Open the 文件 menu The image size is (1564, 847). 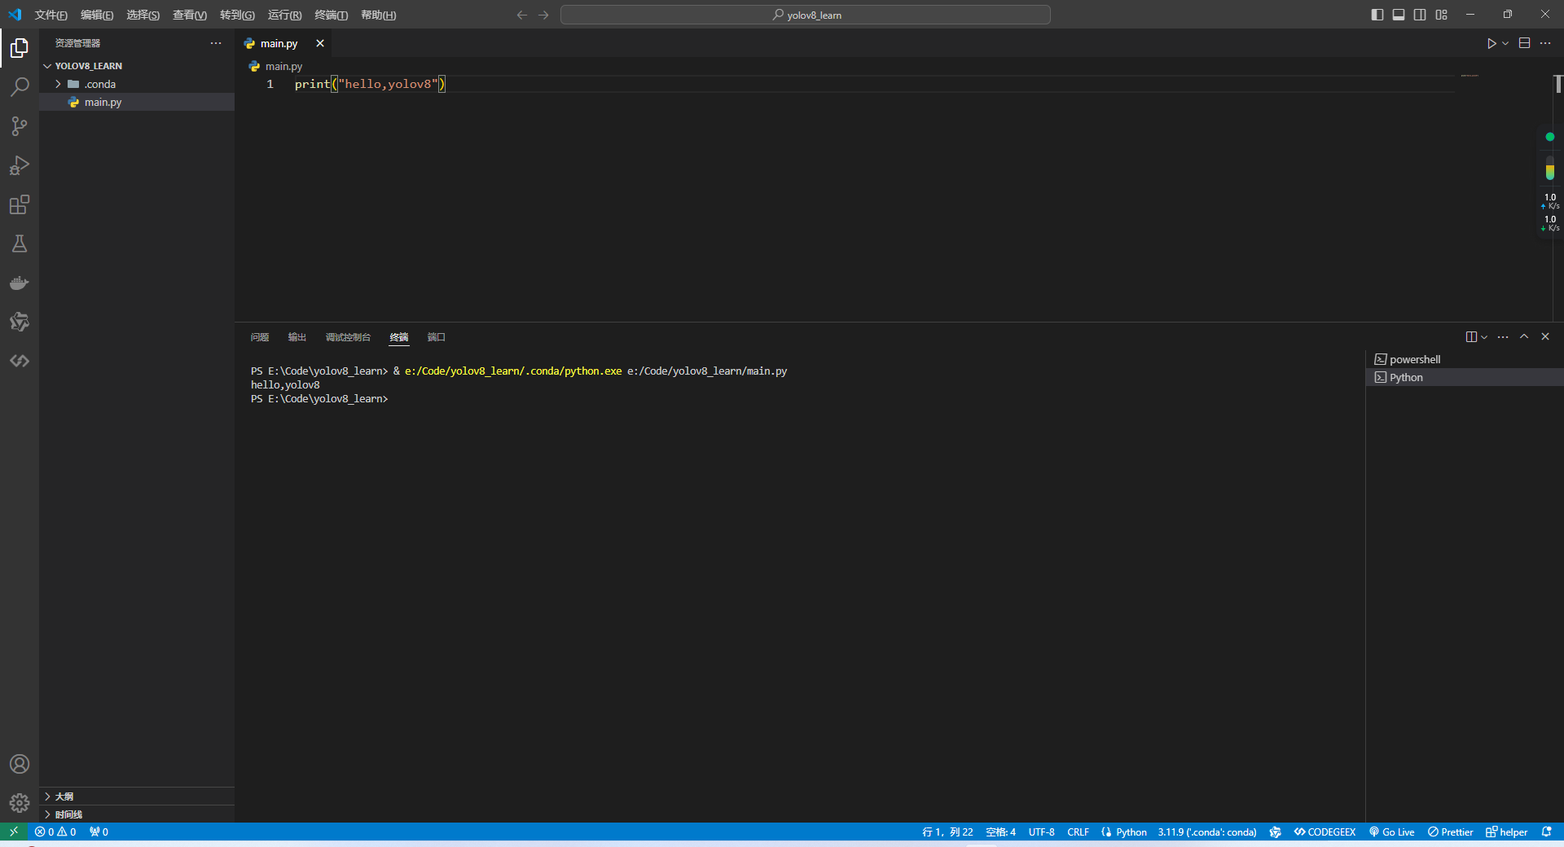[51, 15]
